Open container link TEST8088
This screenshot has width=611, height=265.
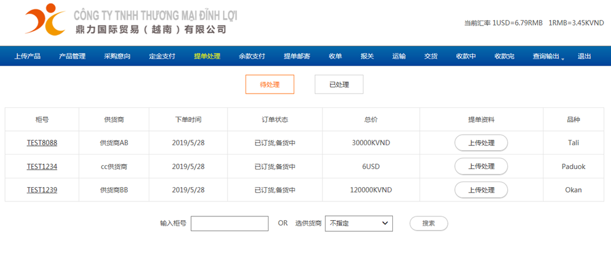[42, 143]
